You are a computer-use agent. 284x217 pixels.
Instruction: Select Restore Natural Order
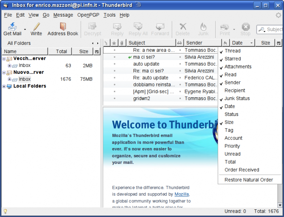pyautogui.click(x=249, y=180)
